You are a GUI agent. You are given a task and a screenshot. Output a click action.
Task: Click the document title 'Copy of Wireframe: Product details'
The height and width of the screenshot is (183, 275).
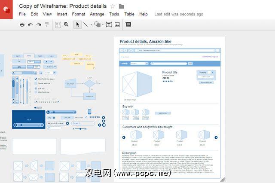click(63, 6)
